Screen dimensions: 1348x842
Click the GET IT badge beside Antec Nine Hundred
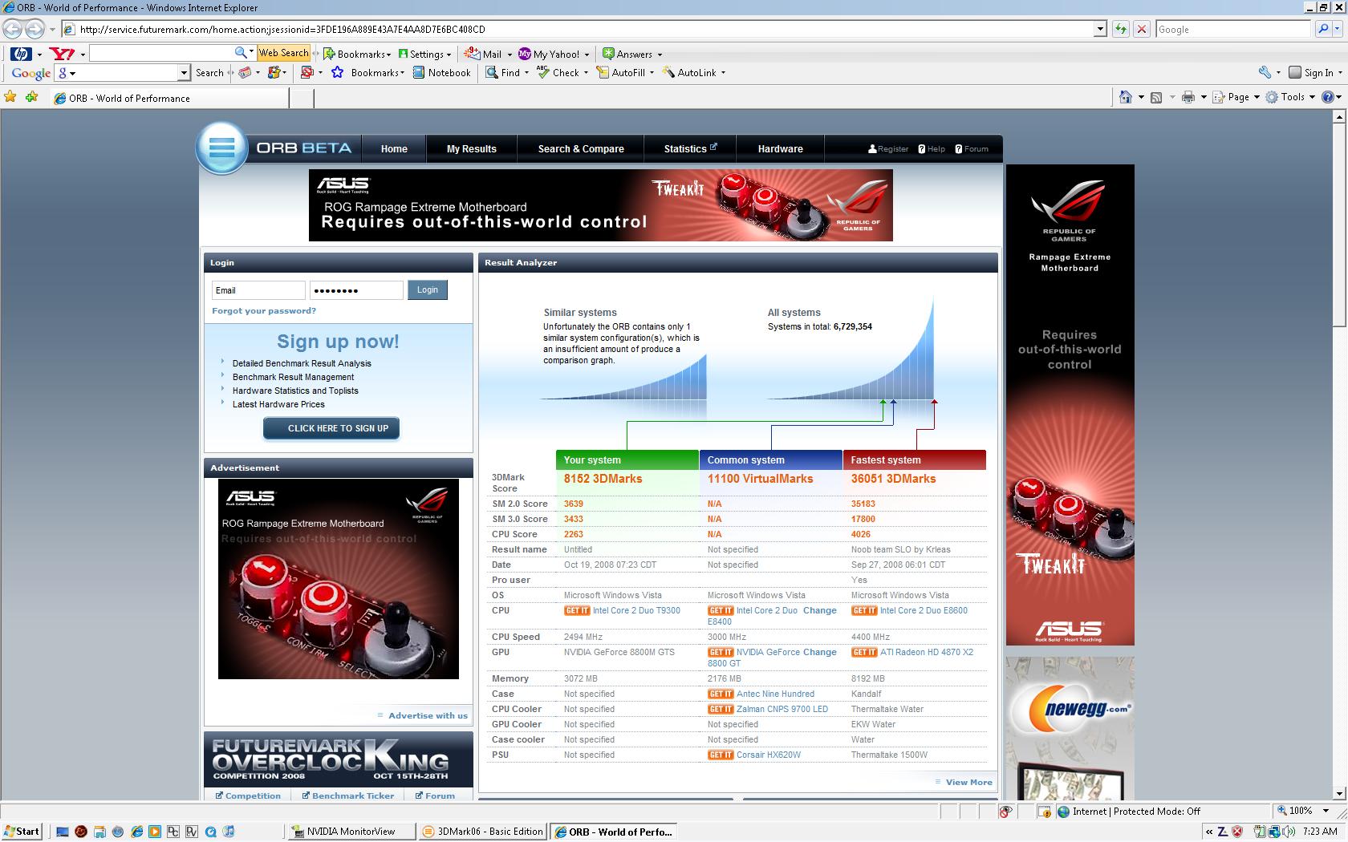click(x=721, y=694)
